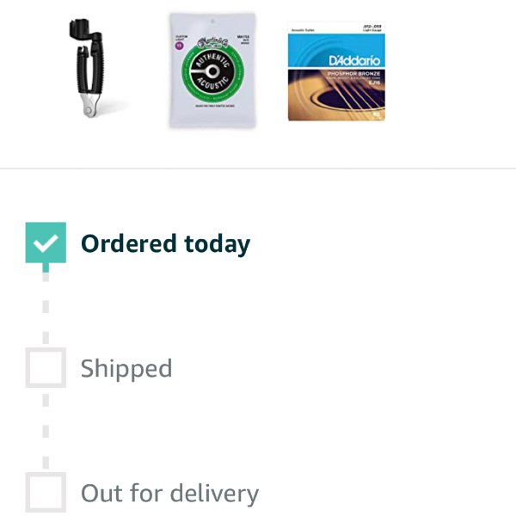Click the metal cutter tip of string winder

[89, 106]
